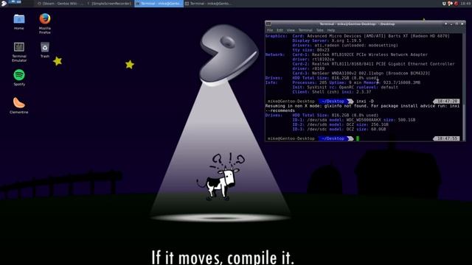
Task: Click the '/dev/sdb' OCZ 256.1GB line
Action: (x=340, y=124)
